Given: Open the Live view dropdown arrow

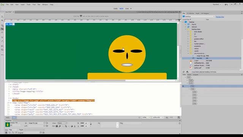Looking at the screenshot, I should click(131, 8).
